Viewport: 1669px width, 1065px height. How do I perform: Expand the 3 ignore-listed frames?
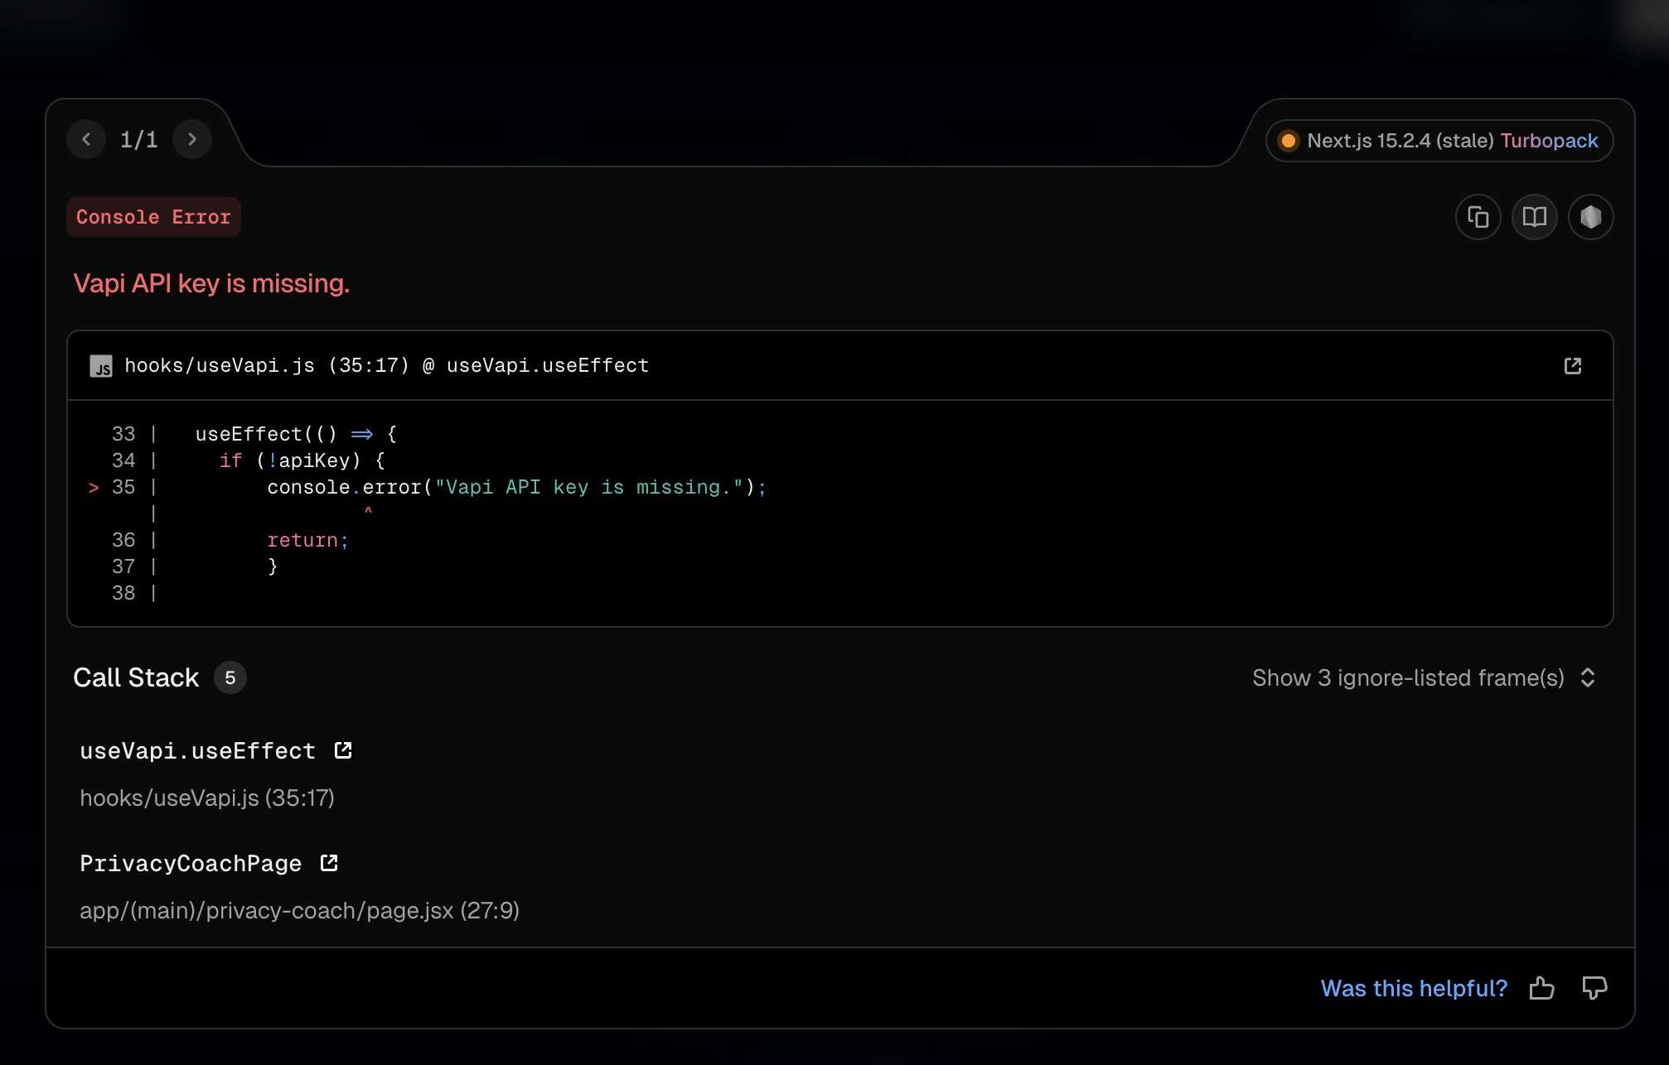coord(1407,677)
